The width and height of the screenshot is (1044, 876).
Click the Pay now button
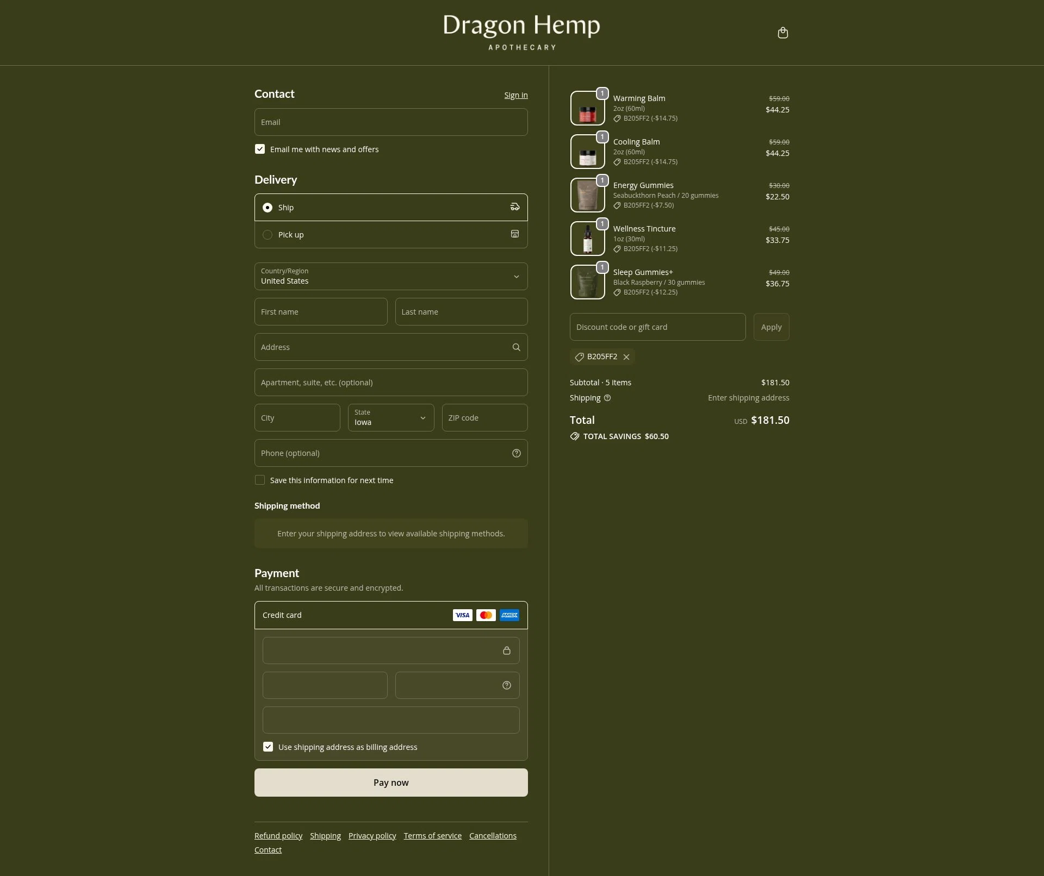390,783
